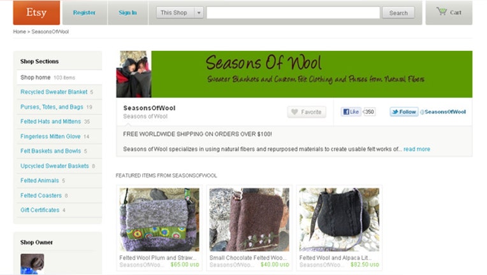This screenshot has width=487, height=275.
Task: Open the Sign In tab
Action: pos(127,13)
